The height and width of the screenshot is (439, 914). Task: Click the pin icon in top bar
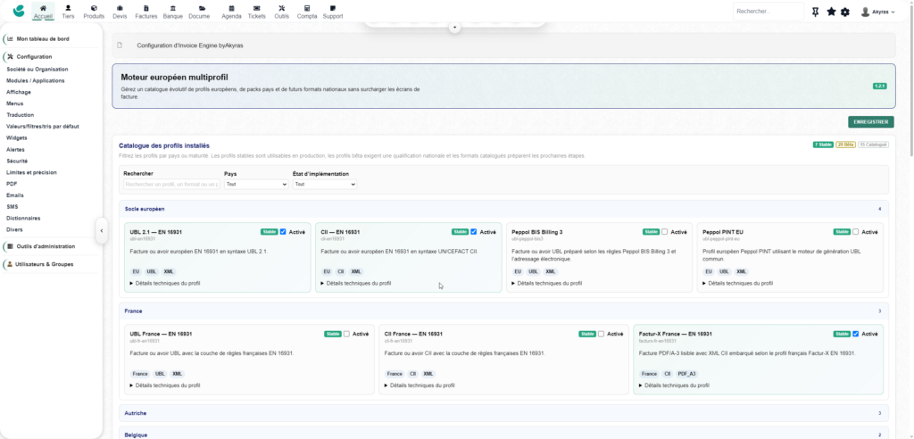[x=816, y=12]
